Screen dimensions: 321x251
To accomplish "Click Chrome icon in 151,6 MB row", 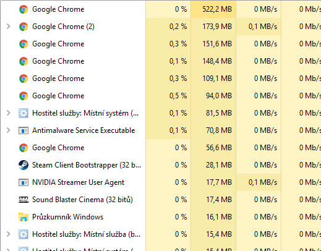I will point(24,44).
